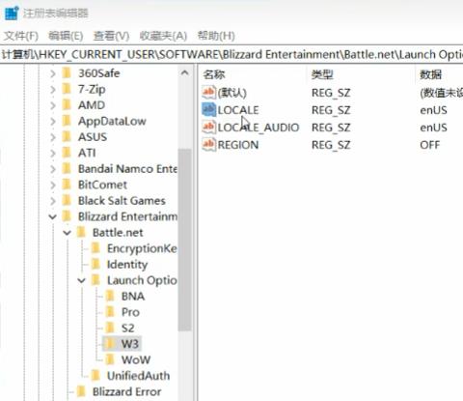Select the UnifiedAuth registry key
This screenshot has width=463, height=401.
click(138, 376)
